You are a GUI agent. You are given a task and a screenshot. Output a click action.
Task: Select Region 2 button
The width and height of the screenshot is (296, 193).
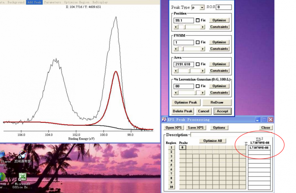pos(171,152)
